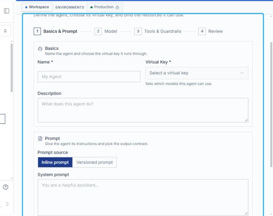This screenshot has height=216, width=273.
Task: Switch to Production environment tab
Action: (105, 7)
